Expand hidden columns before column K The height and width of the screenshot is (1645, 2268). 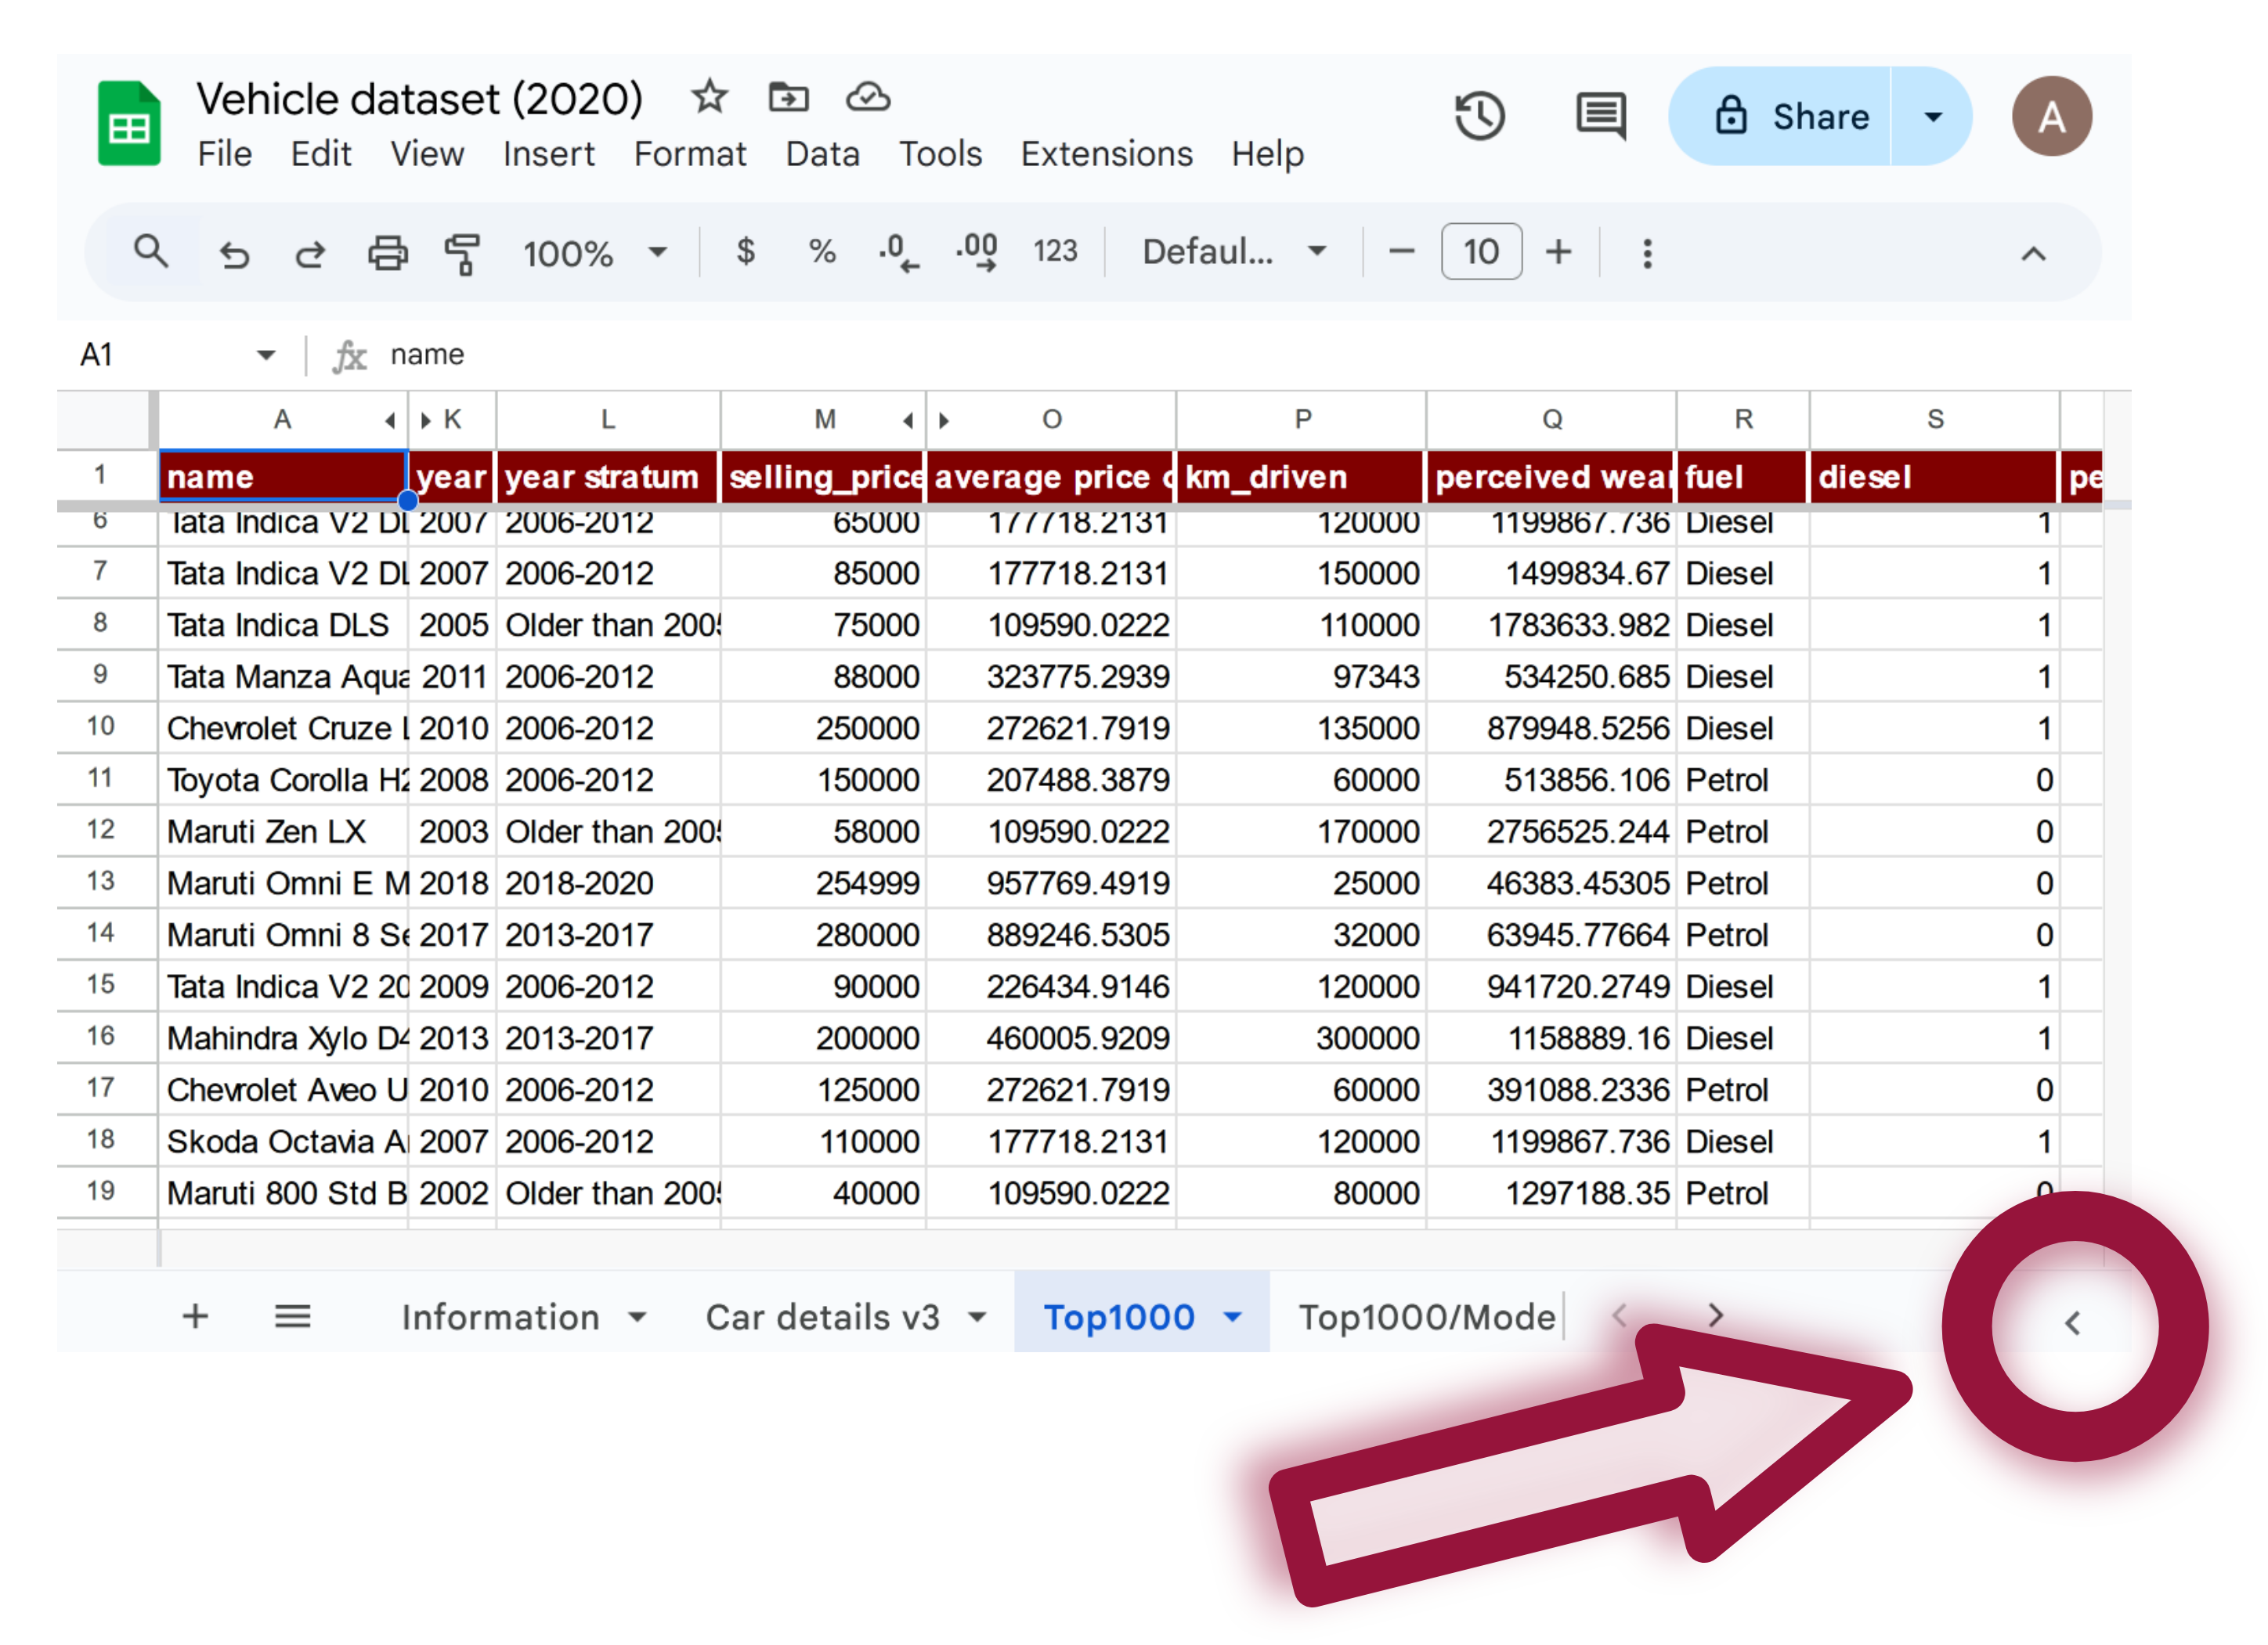(x=426, y=420)
